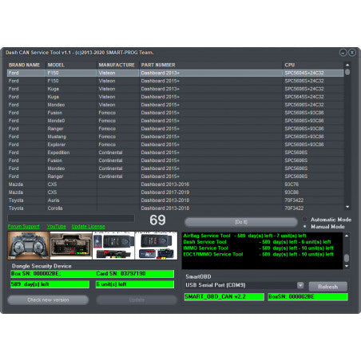361x361 pixels.
Task: Select the Mazda CX5 Dashboard 2013-2016 row
Action: (176, 184)
